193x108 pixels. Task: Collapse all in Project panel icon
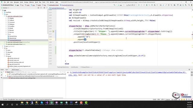(x=41, y=8)
